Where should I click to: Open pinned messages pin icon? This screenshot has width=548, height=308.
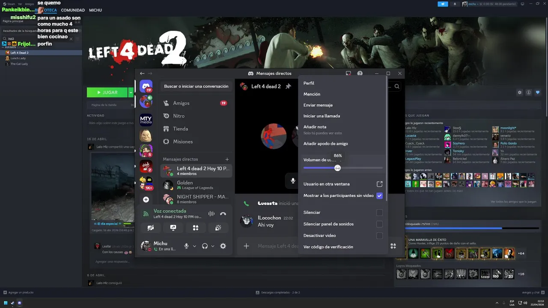click(288, 86)
